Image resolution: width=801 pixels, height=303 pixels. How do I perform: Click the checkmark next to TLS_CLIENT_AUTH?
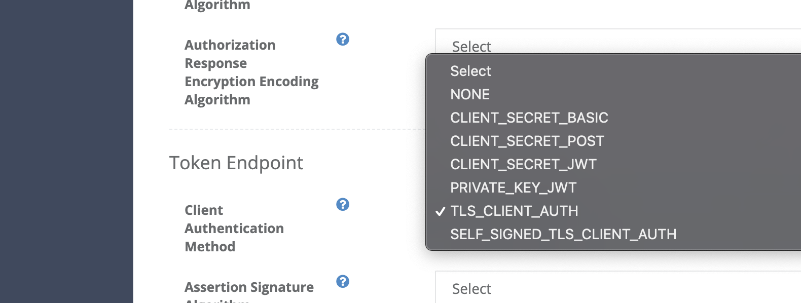pos(440,211)
